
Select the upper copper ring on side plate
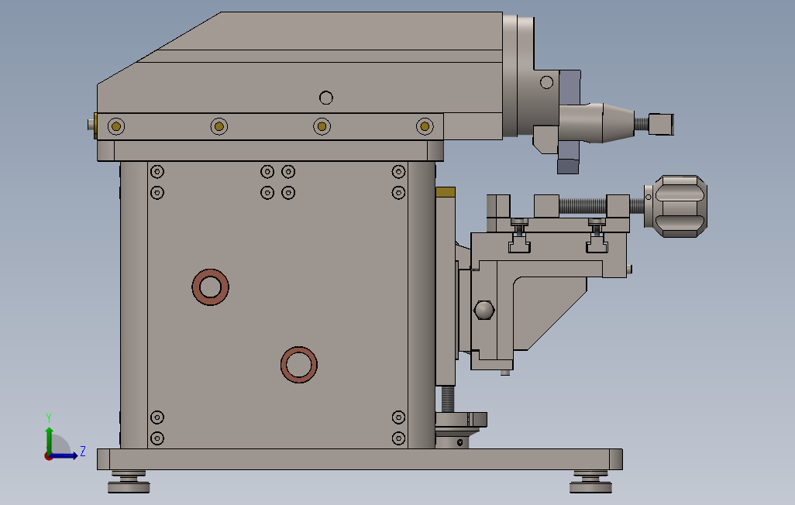tap(211, 287)
